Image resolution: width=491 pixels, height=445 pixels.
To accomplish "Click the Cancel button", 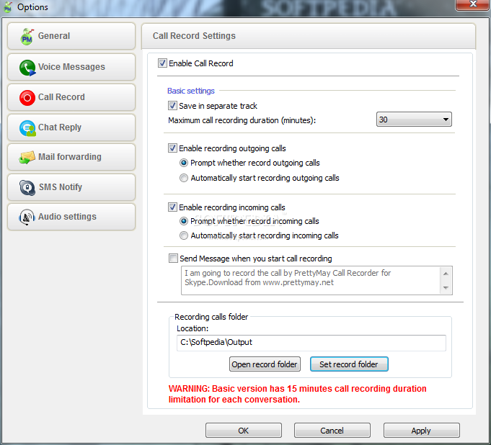I will [x=332, y=431].
